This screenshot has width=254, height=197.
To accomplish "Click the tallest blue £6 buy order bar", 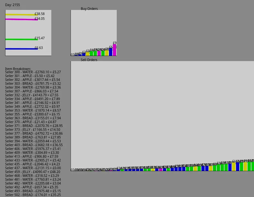I will click(111, 52).
